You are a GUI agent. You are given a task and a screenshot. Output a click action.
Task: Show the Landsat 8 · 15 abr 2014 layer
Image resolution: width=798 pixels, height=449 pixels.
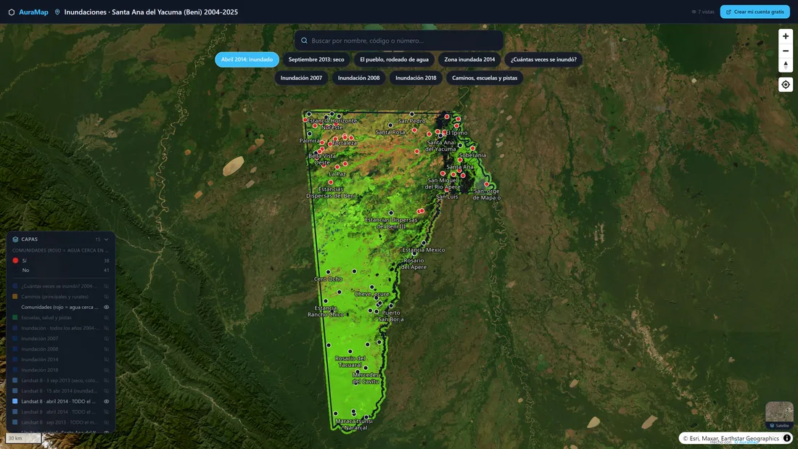[107, 391]
